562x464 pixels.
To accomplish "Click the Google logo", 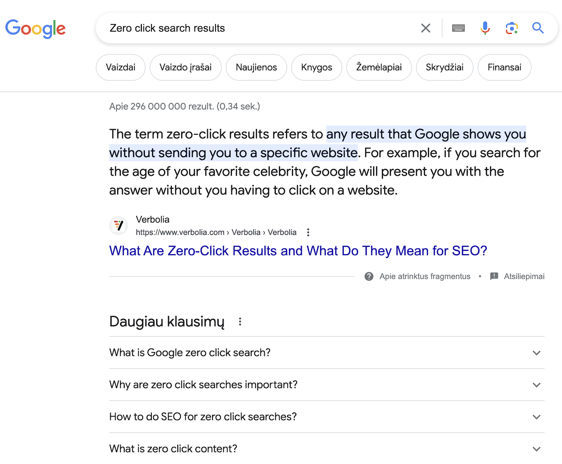I will pyautogui.click(x=35, y=29).
